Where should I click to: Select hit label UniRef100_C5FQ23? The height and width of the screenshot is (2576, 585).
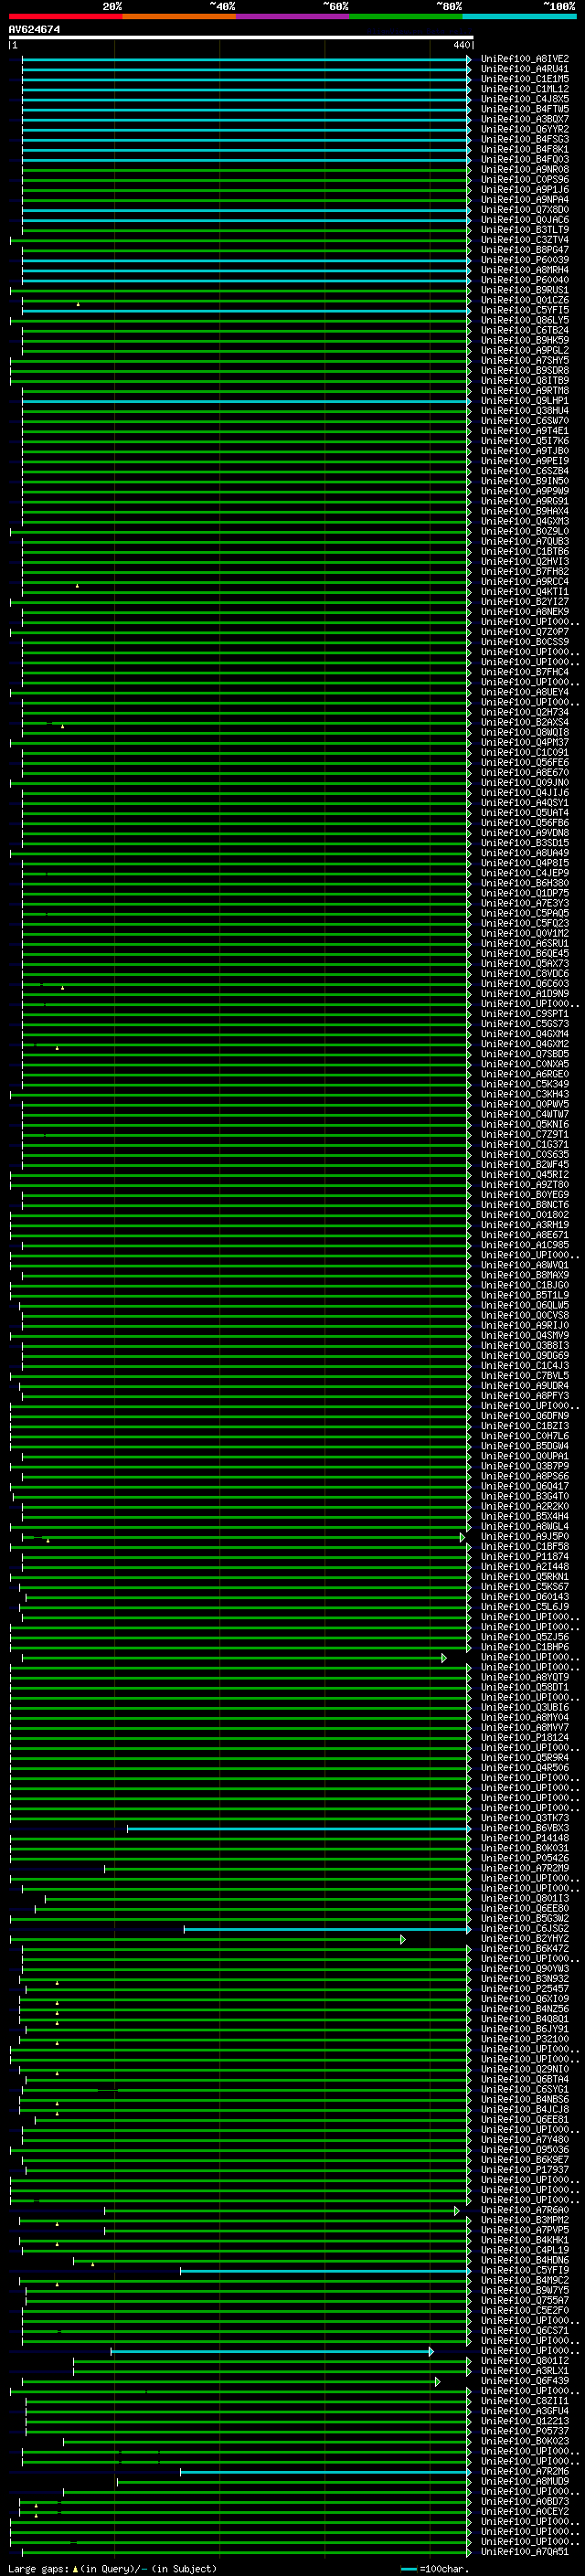525,923
